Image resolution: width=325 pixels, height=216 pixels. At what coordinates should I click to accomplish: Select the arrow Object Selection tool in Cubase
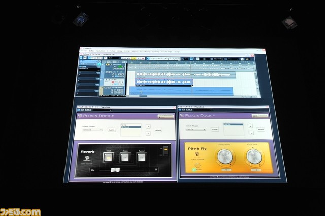[148, 59]
